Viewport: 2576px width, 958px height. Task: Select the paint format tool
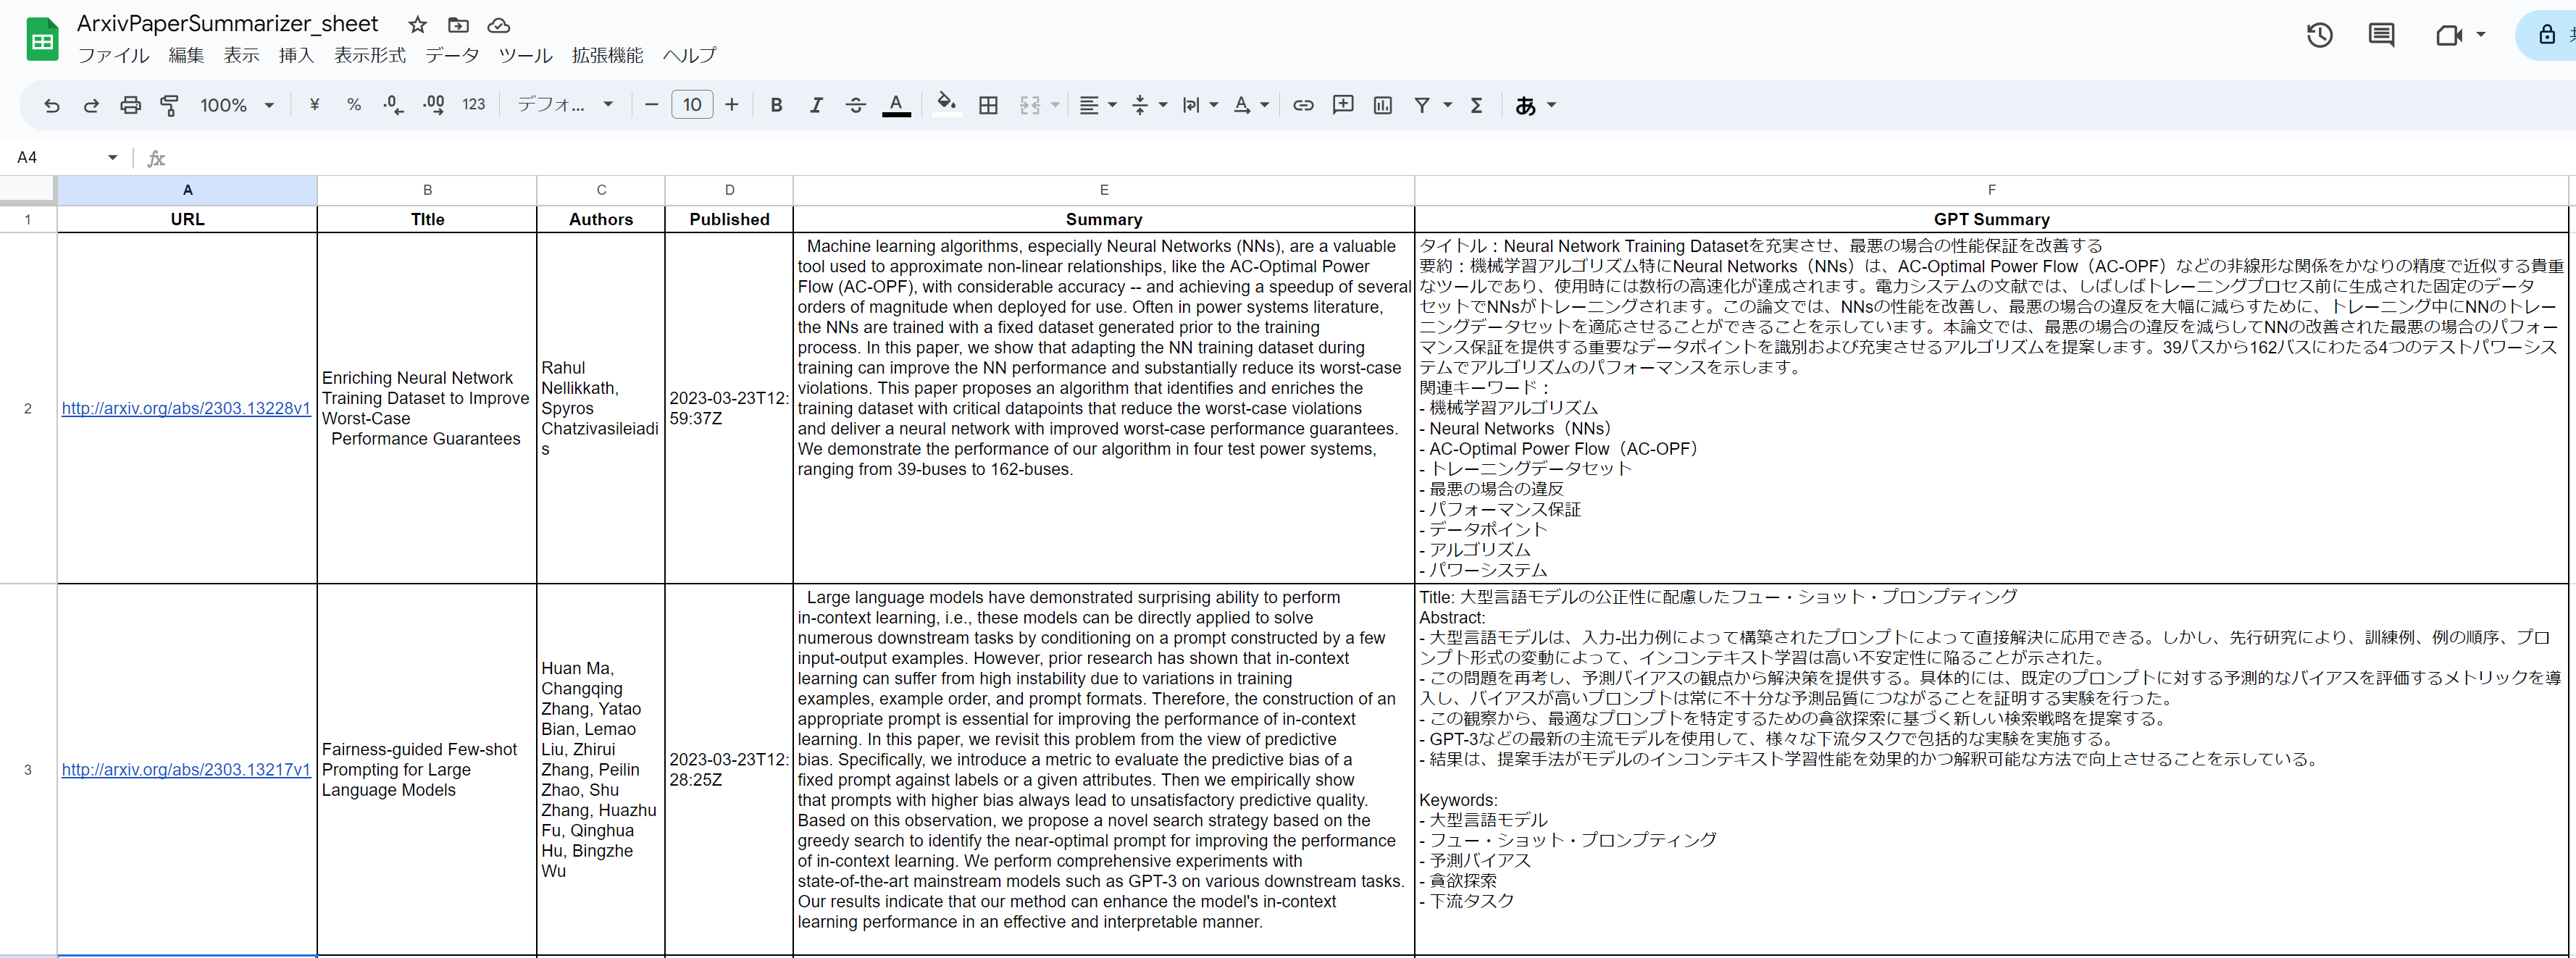point(170,105)
